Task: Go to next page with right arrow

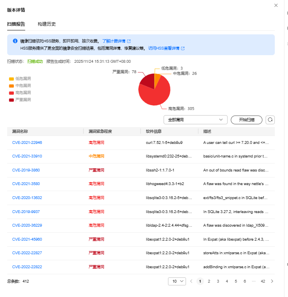Action: pos(272,281)
